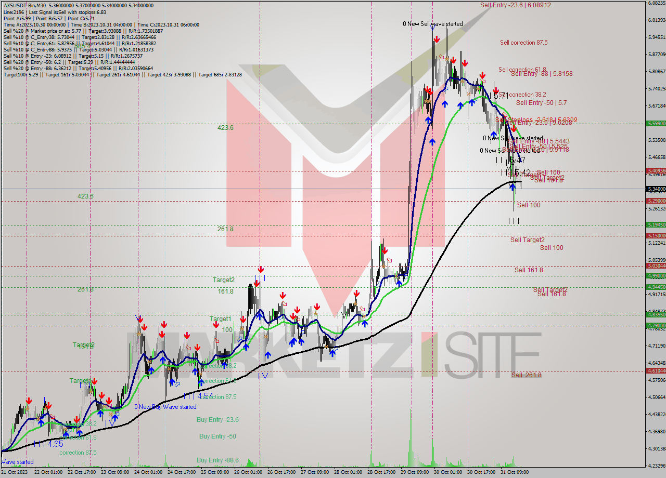666x478 pixels.
Task: Click the red 5.40956 price level tag
Action: tap(656, 170)
